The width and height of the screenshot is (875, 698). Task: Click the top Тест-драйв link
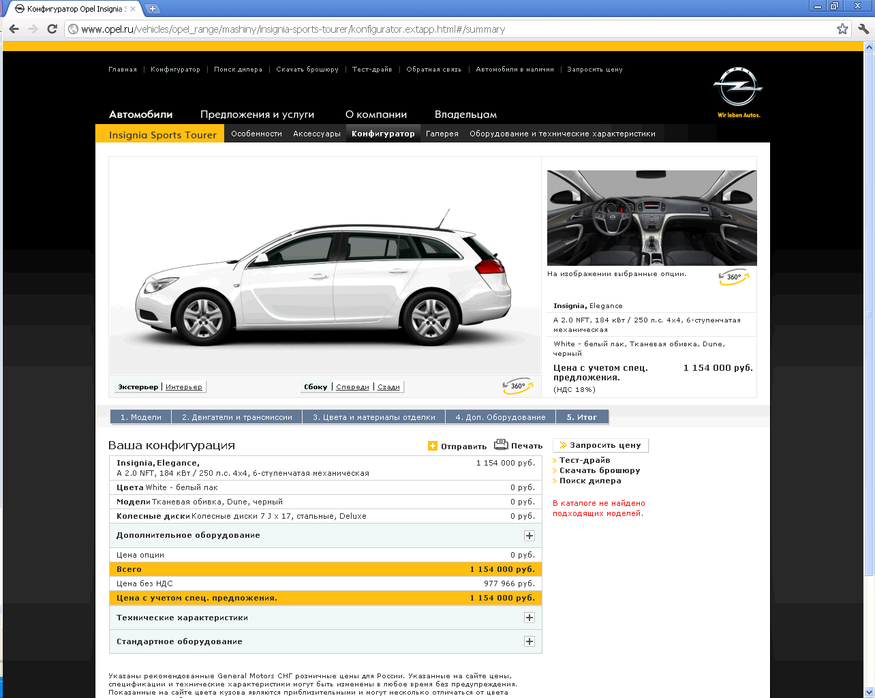(x=372, y=70)
